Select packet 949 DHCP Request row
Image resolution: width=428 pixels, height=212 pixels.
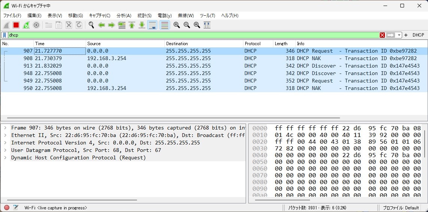pyautogui.click(x=214, y=81)
